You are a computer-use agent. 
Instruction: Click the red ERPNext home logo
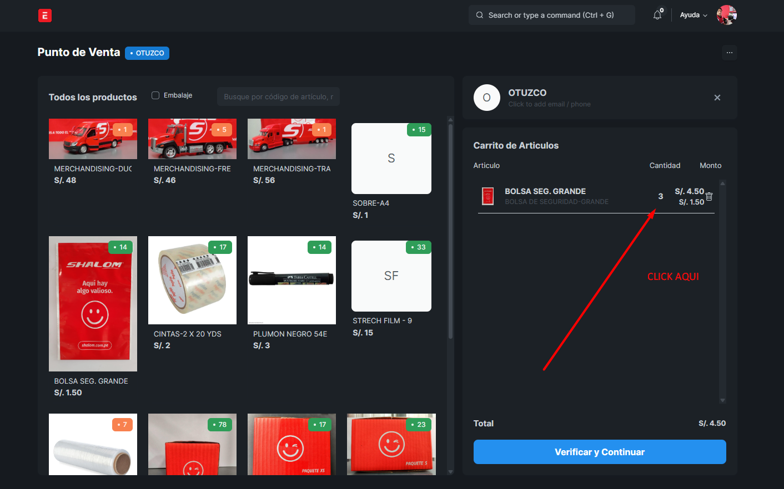click(45, 16)
